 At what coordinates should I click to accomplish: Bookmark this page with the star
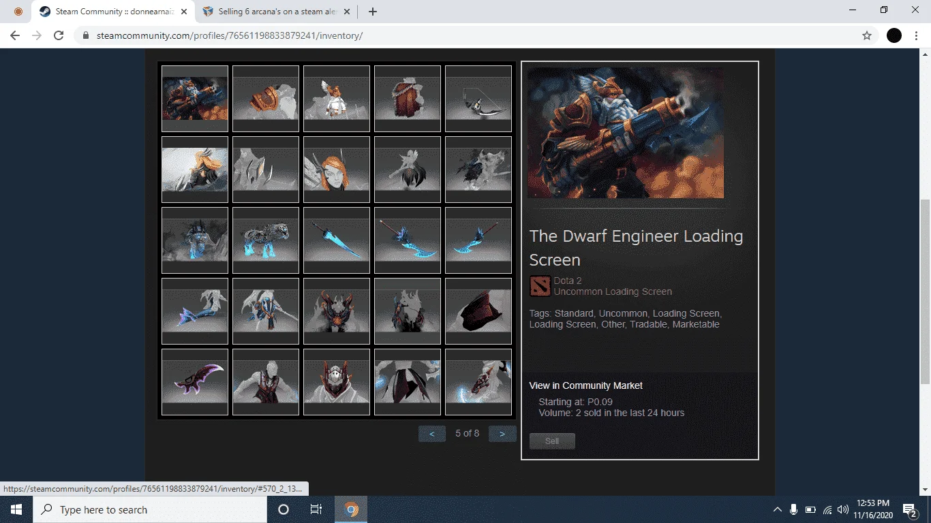point(867,35)
